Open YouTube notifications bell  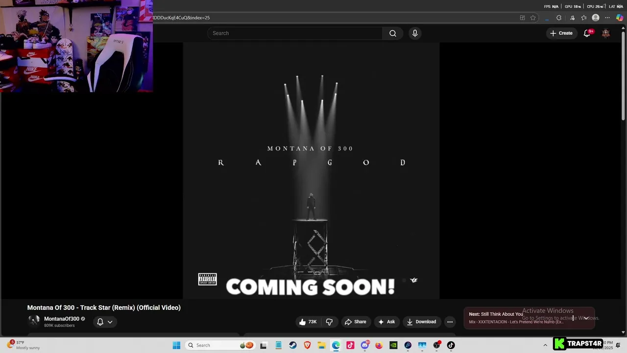click(587, 33)
